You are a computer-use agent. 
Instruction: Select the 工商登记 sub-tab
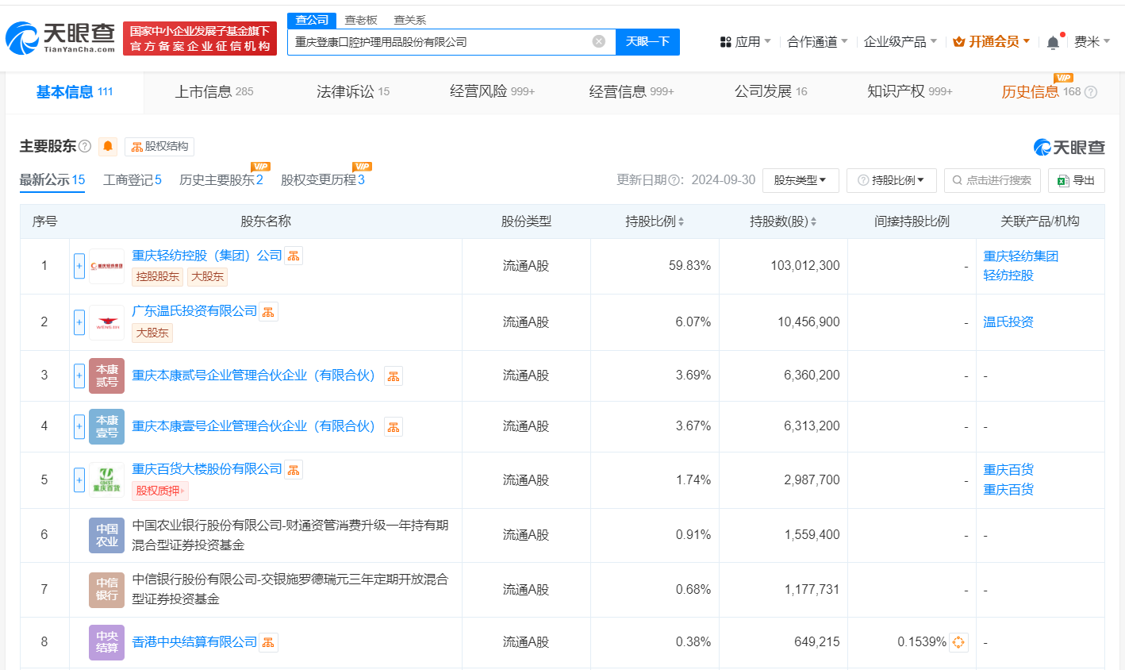tap(132, 180)
